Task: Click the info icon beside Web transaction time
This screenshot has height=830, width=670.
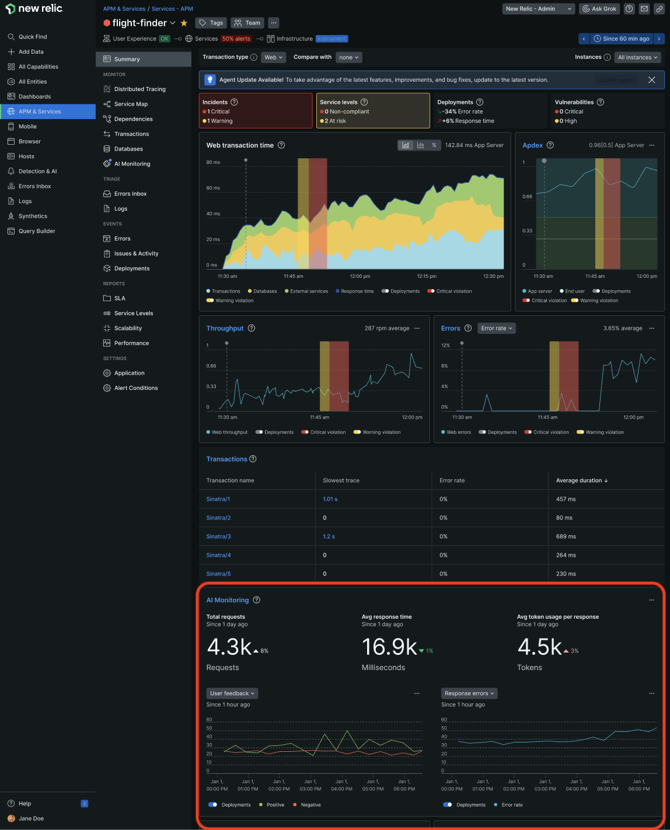Action: [x=281, y=145]
